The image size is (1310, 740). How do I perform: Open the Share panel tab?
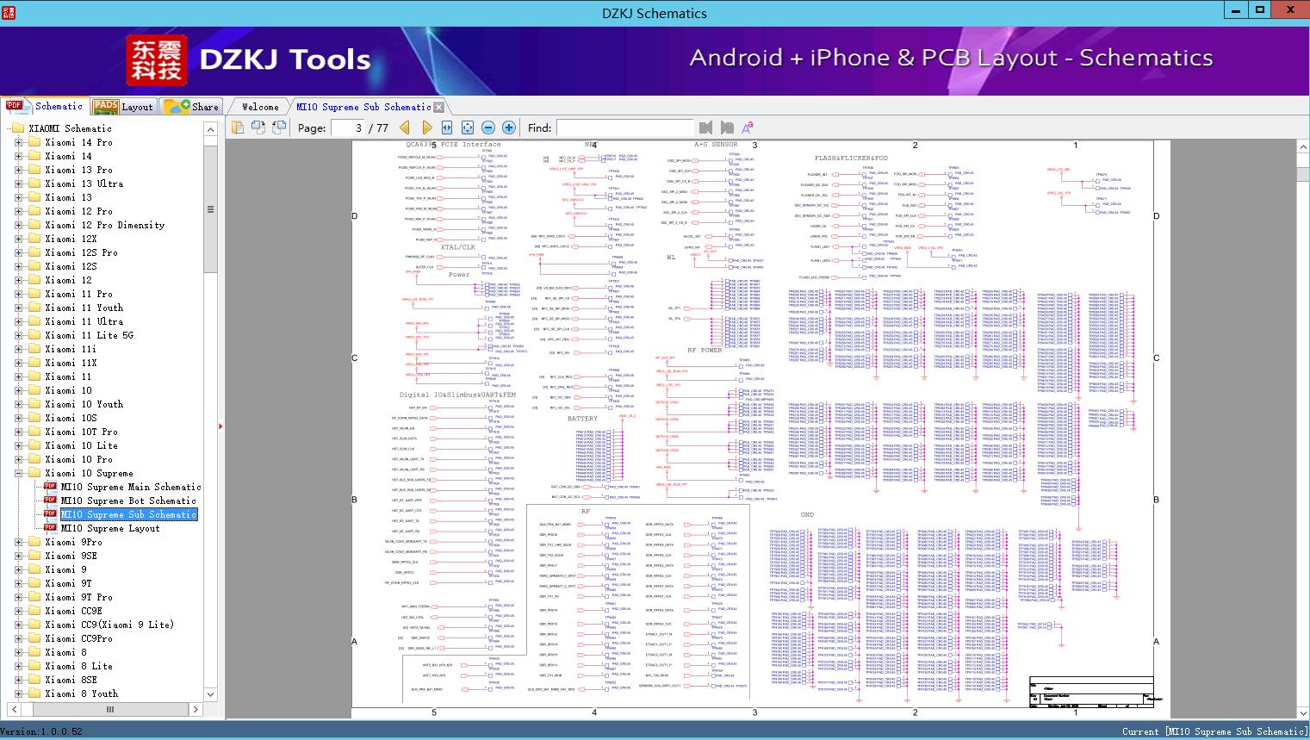tap(191, 106)
